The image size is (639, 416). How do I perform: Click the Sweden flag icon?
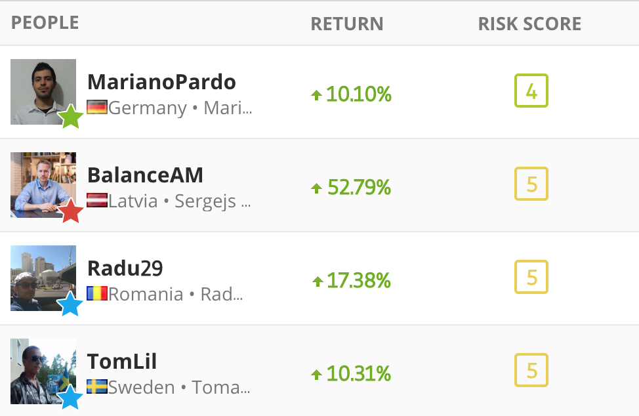pyautogui.click(x=97, y=386)
